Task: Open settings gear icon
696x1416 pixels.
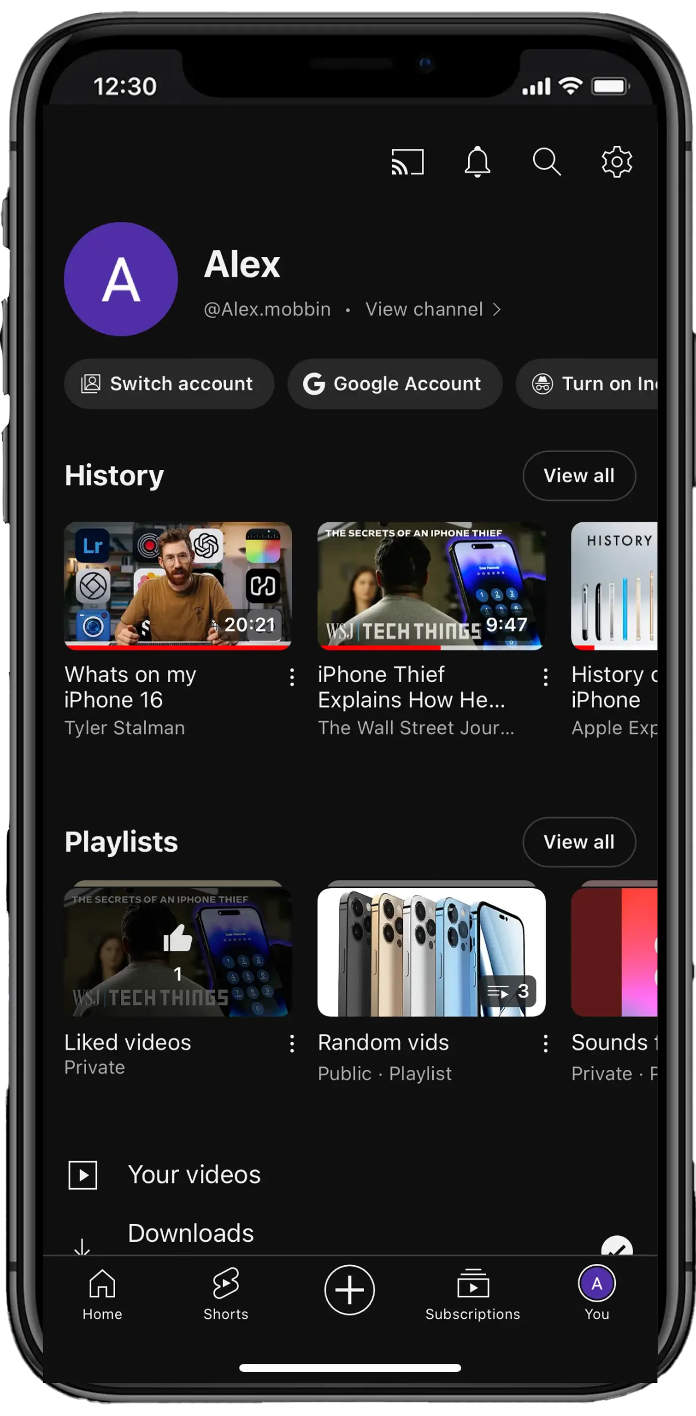Action: pyautogui.click(x=616, y=161)
